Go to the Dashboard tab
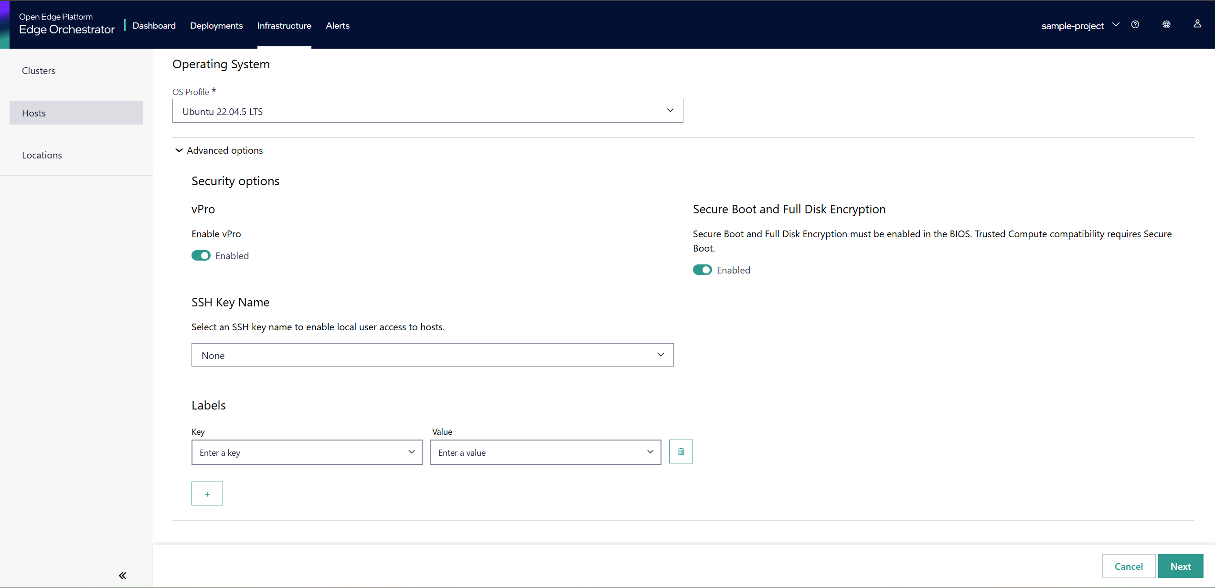This screenshot has width=1215, height=588. click(154, 26)
